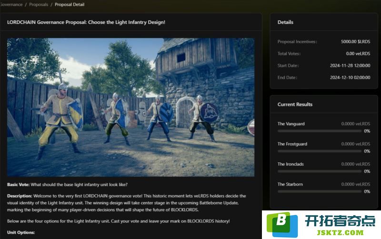Click The Starborn vote progress bar
Viewport: 381px width, 239px height.
[x=320, y=191]
